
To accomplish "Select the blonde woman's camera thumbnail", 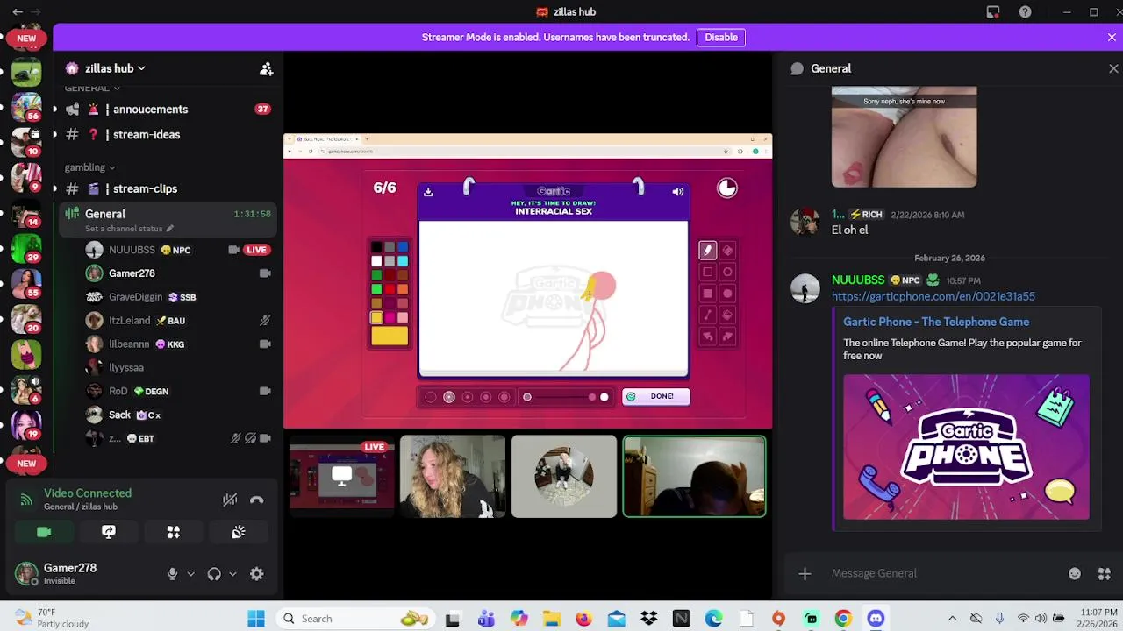I will pyautogui.click(x=453, y=477).
